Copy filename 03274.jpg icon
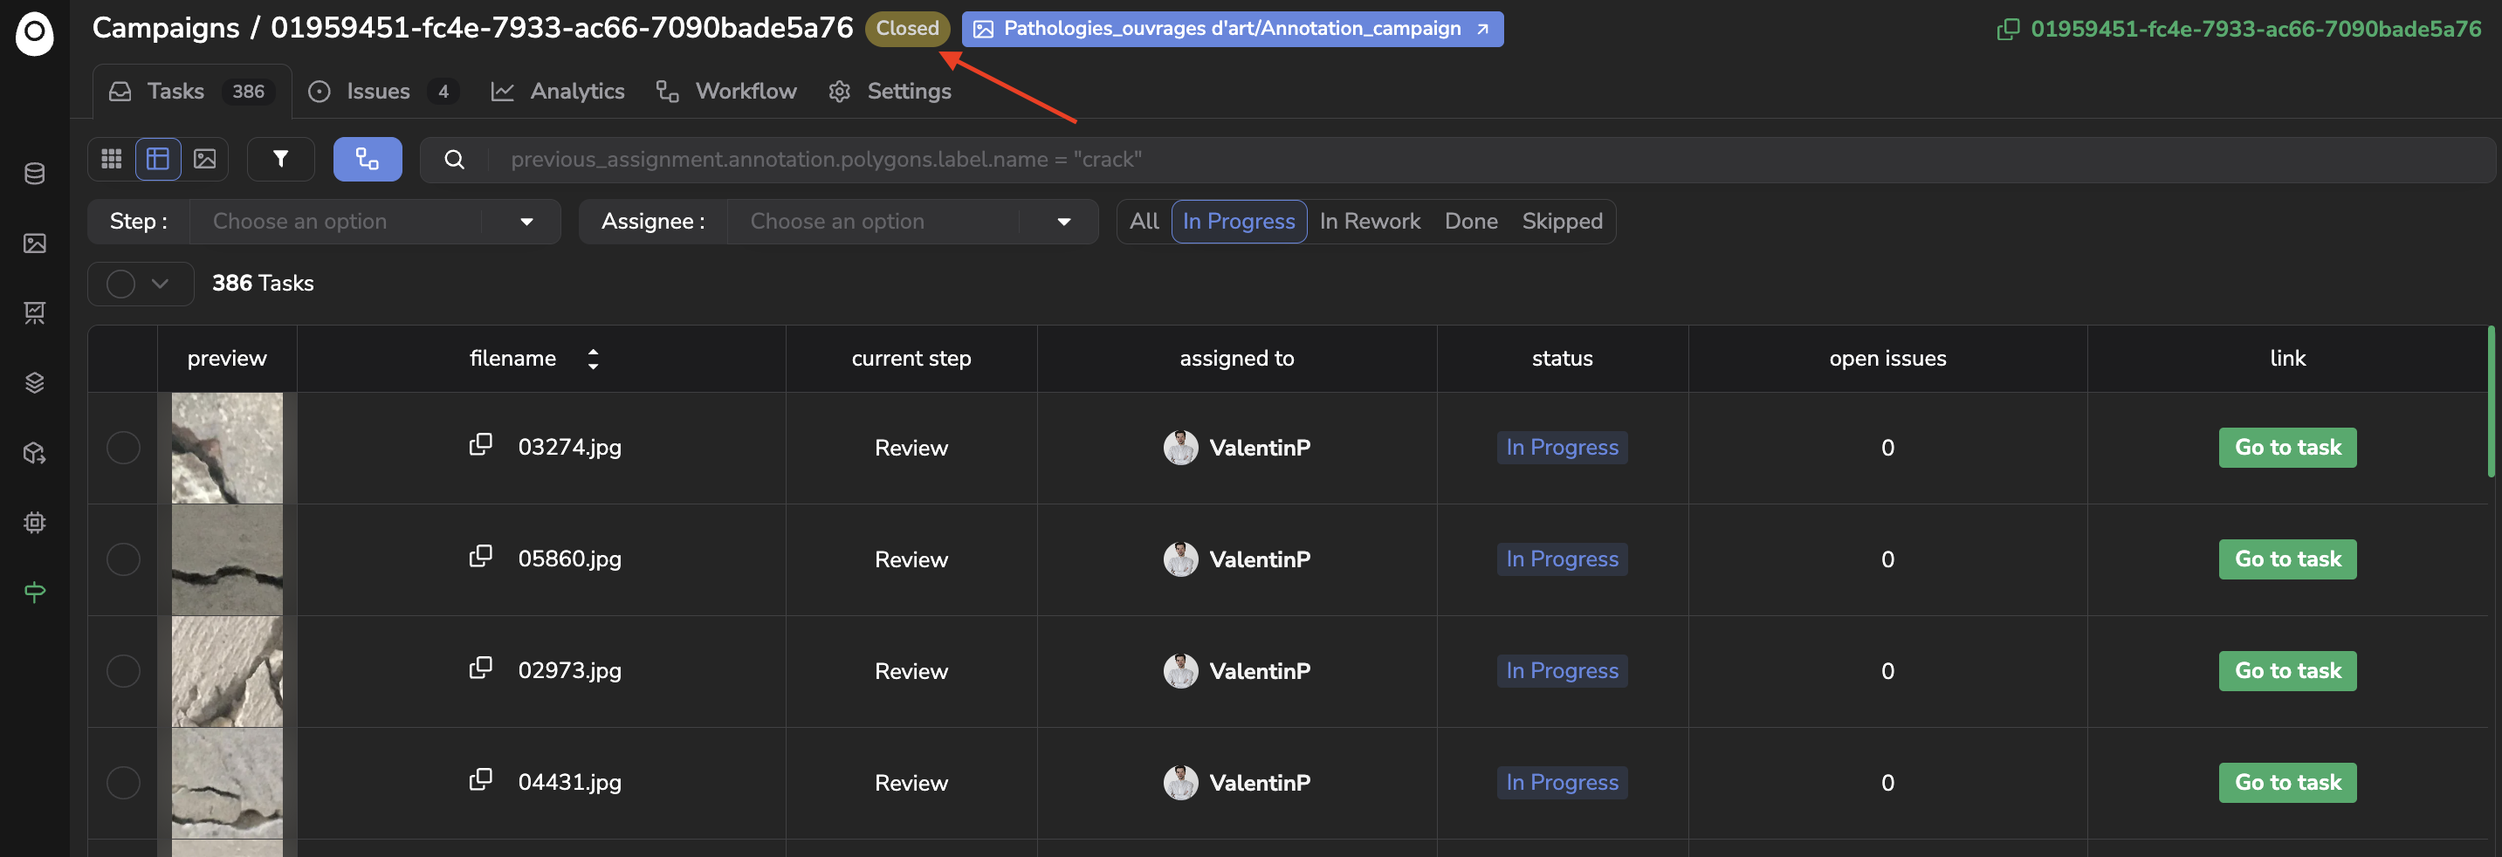Viewport: 2502px width, 857px height. tap(481, 445)
